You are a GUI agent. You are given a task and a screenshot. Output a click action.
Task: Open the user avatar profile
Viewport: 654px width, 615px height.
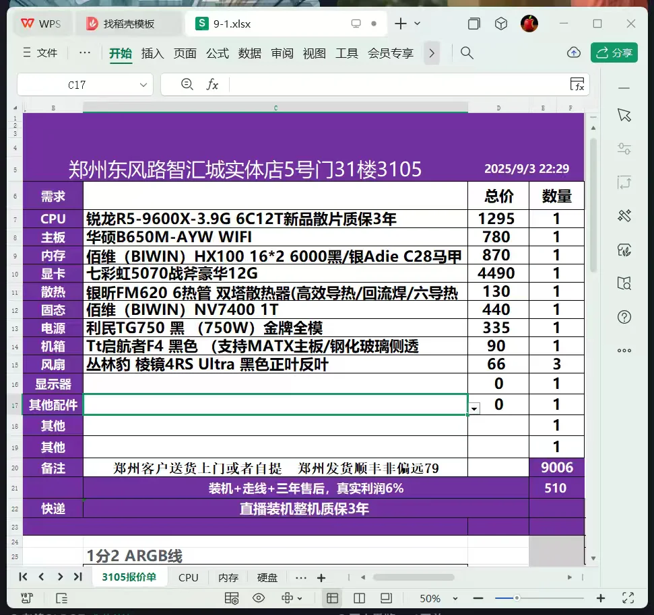(x=529, y=24)
